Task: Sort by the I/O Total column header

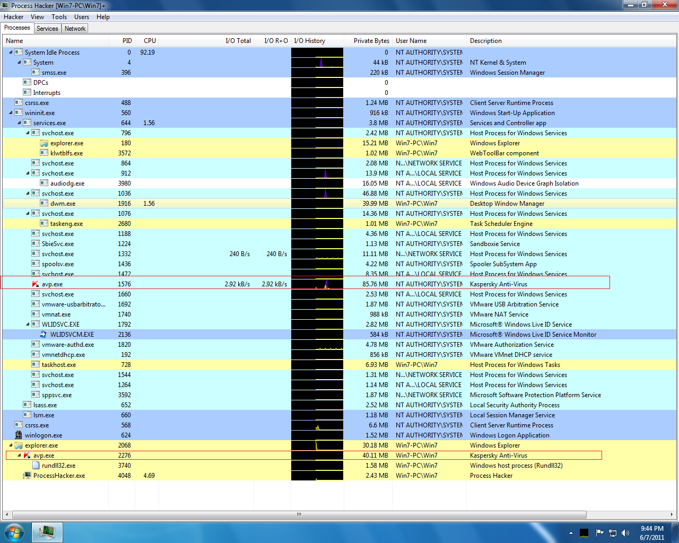Action: [x=206, y=41]
